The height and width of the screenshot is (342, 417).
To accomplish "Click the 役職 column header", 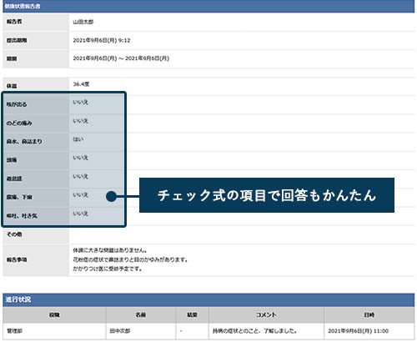I will [x=54, y=314].
